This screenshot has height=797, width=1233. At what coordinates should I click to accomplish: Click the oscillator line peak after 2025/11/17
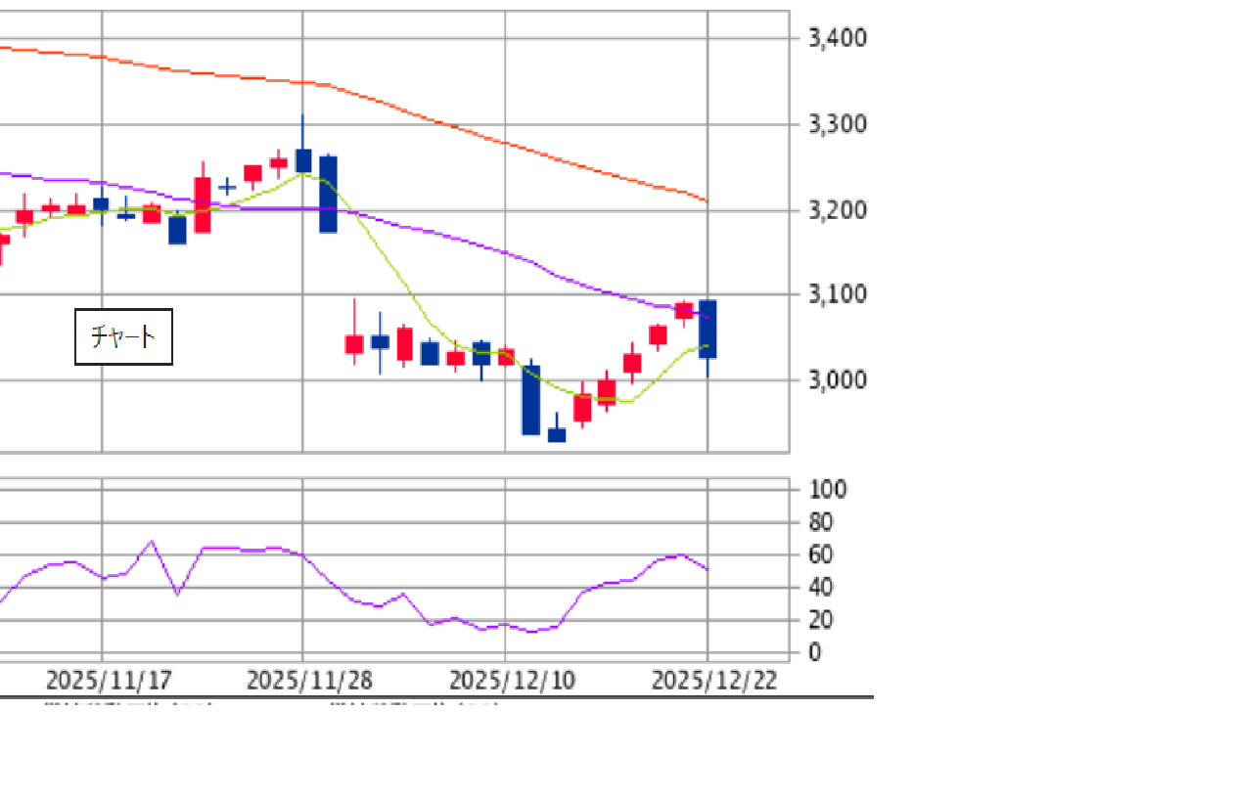(x=151, y=541)
